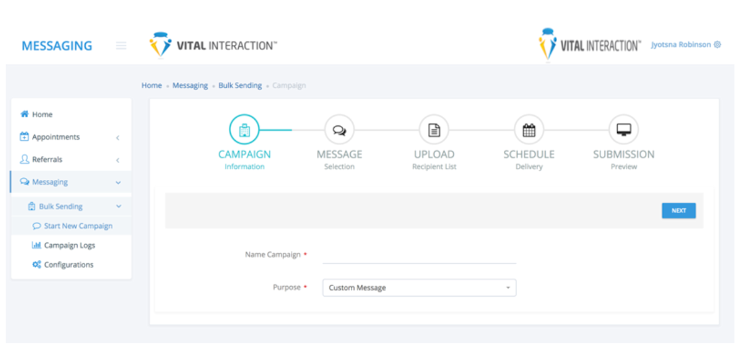Click the Bulk Sending clipboard icon

tap(32, 206)
